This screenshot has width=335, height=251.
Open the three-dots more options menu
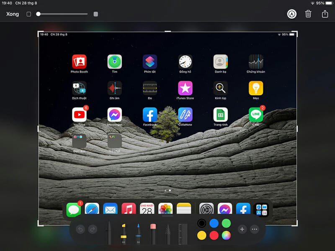[x=254, y=229]
